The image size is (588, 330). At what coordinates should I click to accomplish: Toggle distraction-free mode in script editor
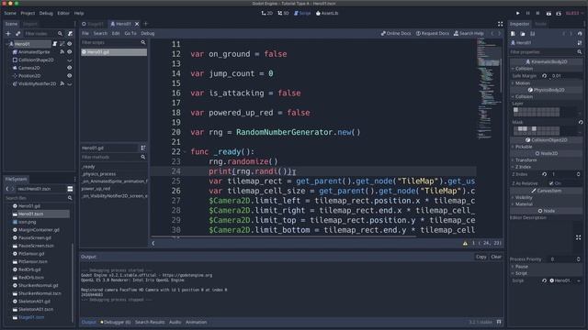pos(500,24)
